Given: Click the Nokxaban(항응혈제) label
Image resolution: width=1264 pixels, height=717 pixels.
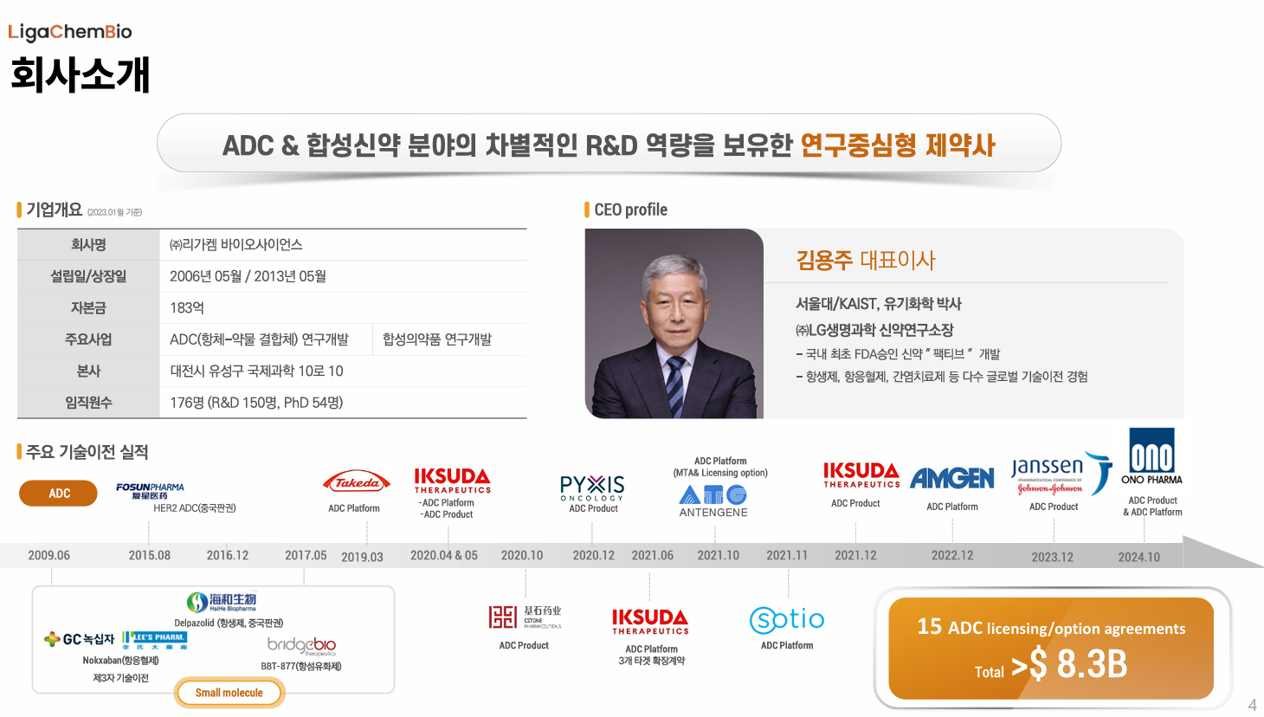Looking at the screenshot, I should click(120, 661).
